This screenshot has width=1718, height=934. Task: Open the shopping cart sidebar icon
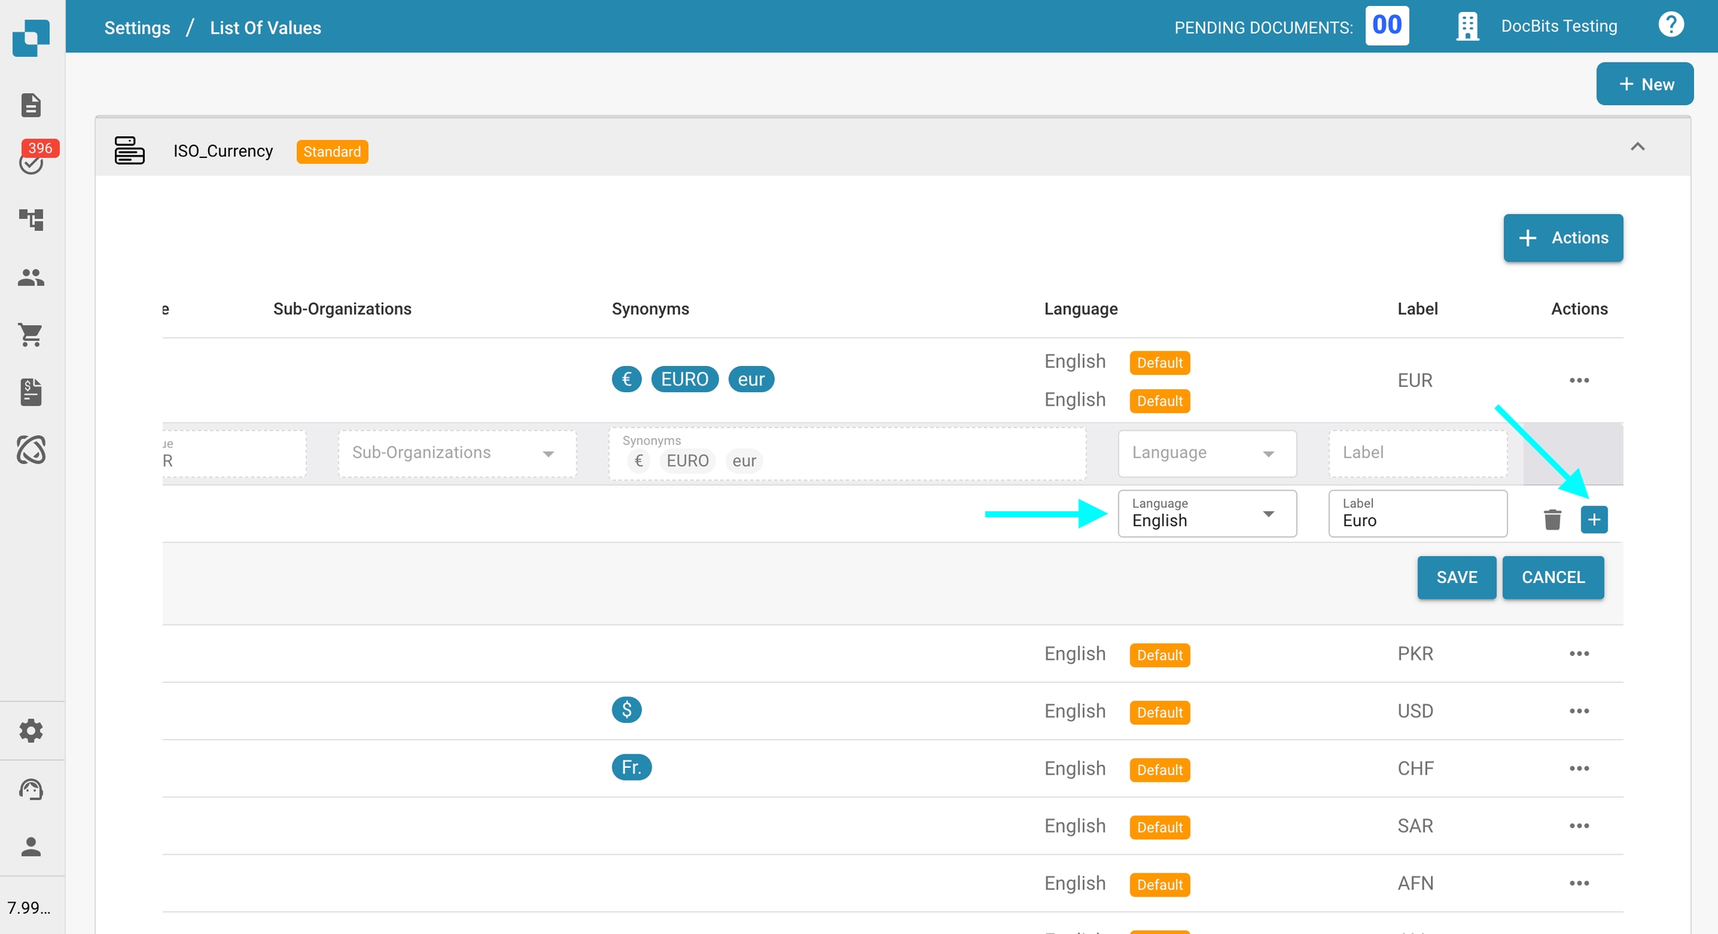(x=31, y=335)
